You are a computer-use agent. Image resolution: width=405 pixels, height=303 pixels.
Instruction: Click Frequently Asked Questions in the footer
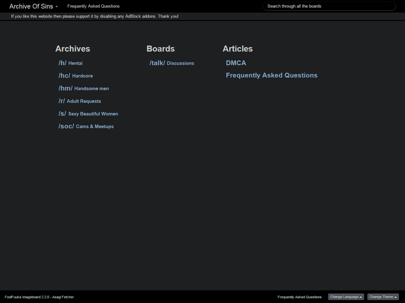coord(300,297)
